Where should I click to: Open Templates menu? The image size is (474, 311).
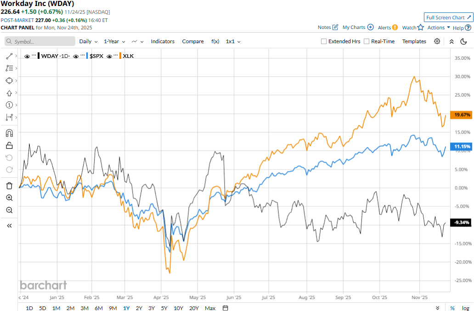(x=414, y=41)
